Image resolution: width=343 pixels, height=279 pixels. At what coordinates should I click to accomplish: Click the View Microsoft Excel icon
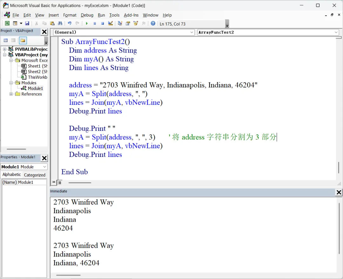7,23
